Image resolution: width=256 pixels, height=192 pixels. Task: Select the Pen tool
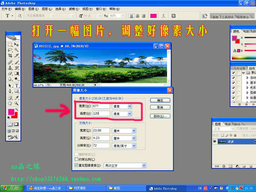10,91
